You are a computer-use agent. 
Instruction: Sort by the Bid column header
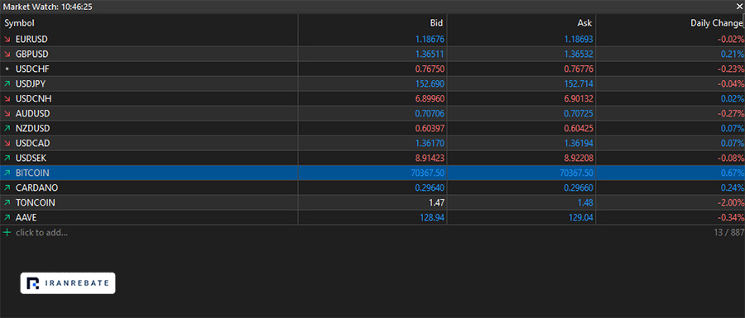pos(372,23)
